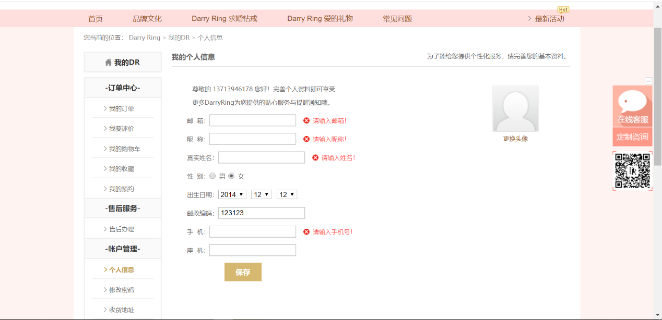Viewport: 662px width, 320px height.
Task: Select the 女 gender radio button
Action: tap(231, 176)
